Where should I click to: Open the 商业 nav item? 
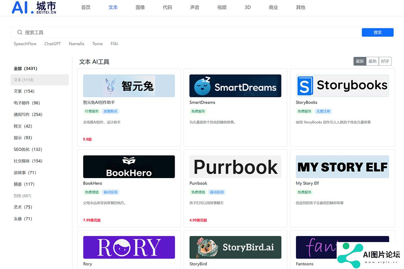click(273, 7)
